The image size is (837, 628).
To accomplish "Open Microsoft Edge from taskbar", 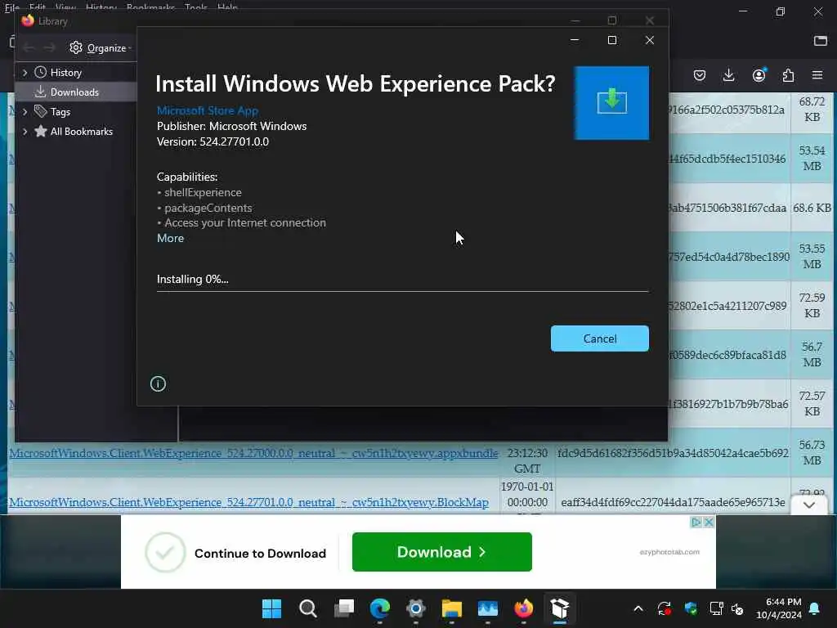I will (x=380, y=608).
